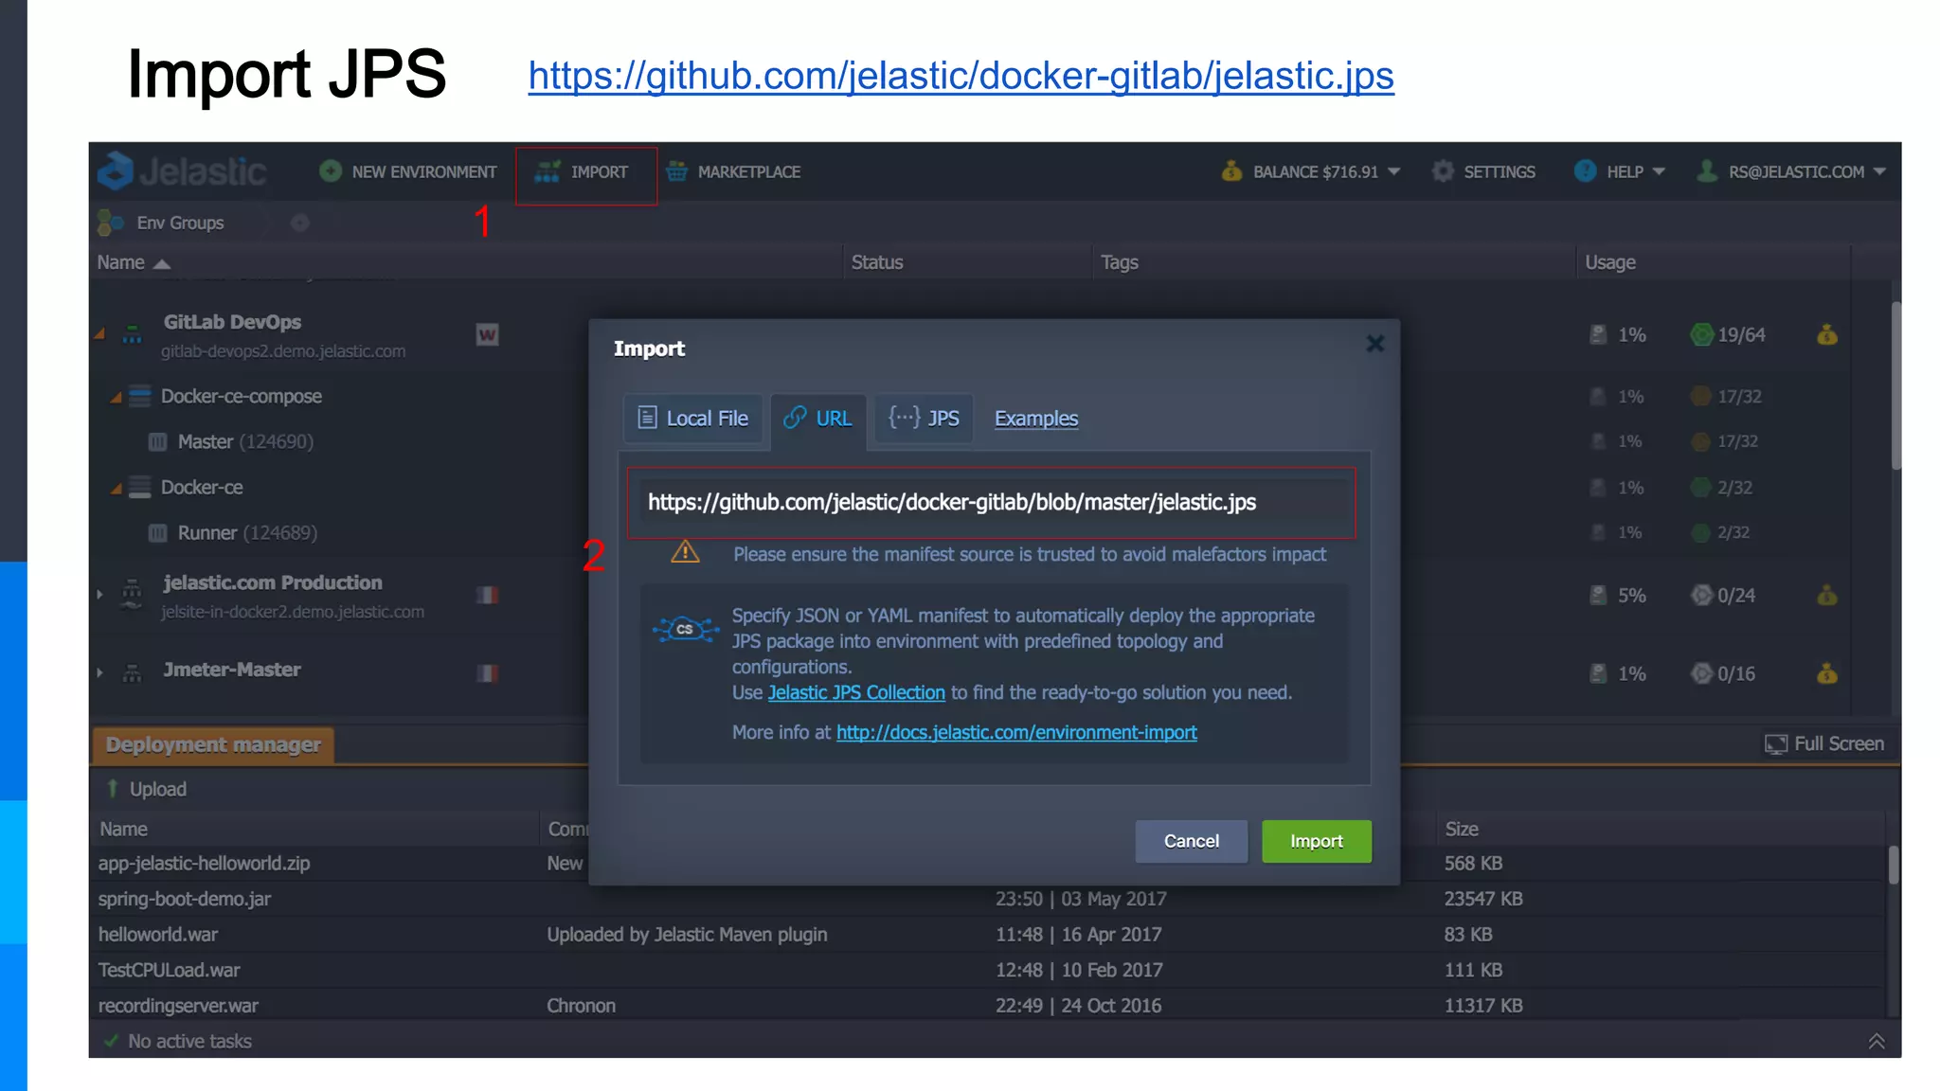Click the 0/16 cloudlets icon
Viewport: 1940px width, 1091px height.
[x=1702, y=673]
